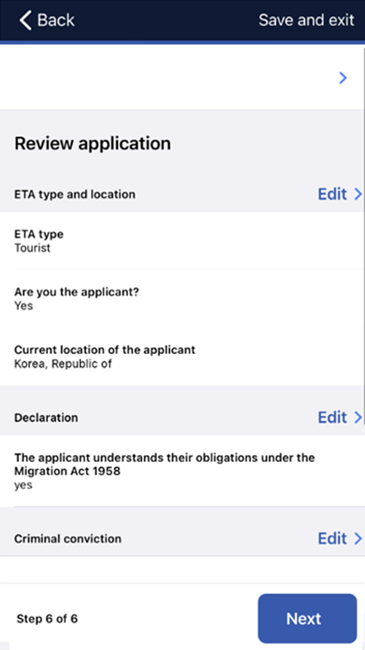Select the Yes answer under applicant question
This screenshot has height=650, width=365.
click(23, 306)
